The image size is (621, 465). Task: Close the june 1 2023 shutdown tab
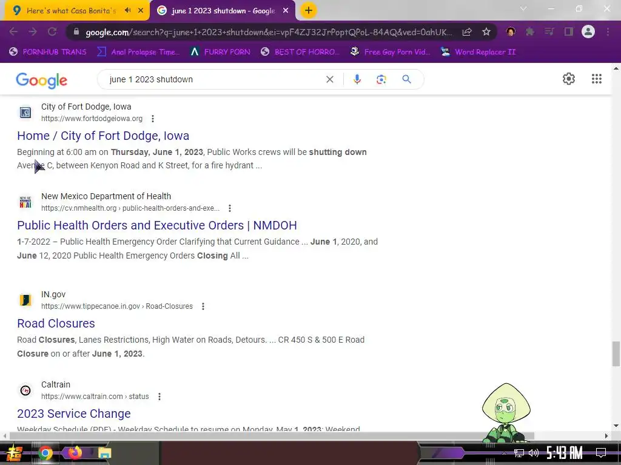[x=286, y=10]
